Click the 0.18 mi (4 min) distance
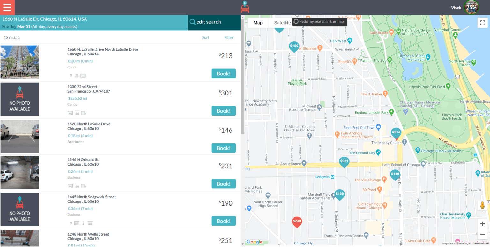Viewport: 490px width, 247px height. coord(80,136)
